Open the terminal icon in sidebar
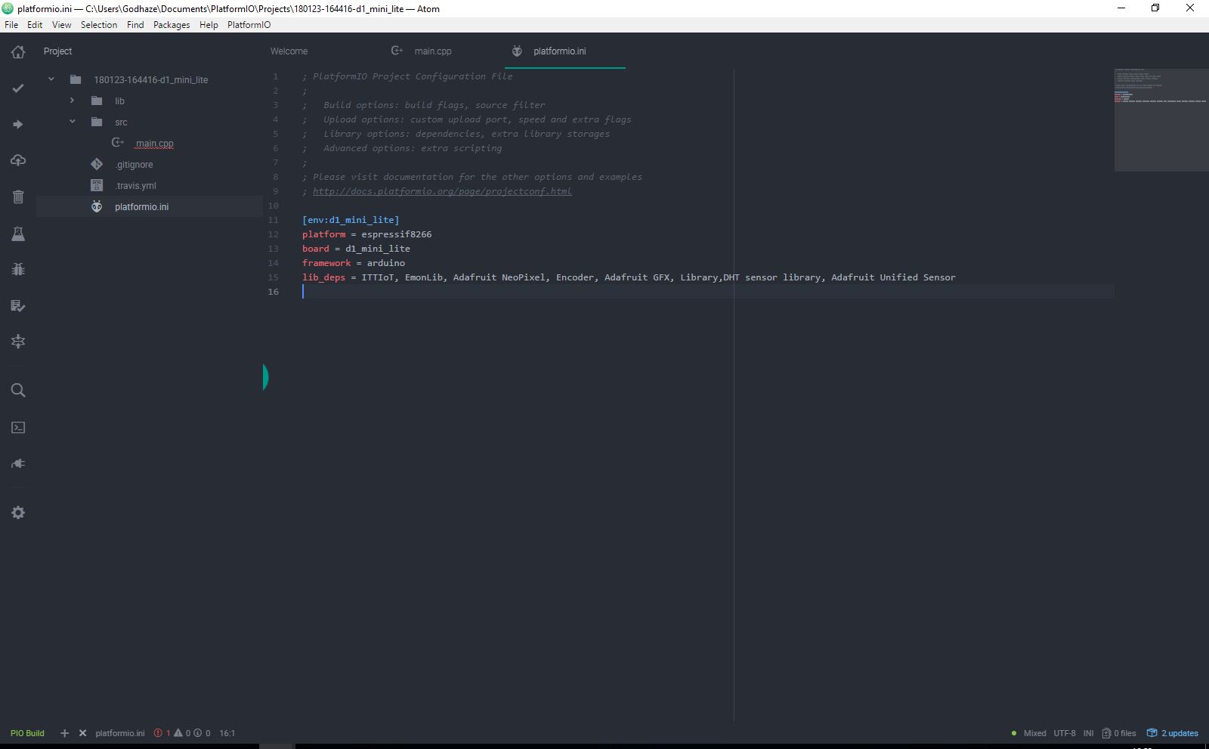The width and height of the screenshot is (1209, 749). [x=18, y=428]
